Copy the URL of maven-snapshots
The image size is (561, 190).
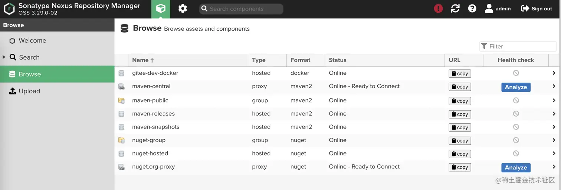(460, 127)
